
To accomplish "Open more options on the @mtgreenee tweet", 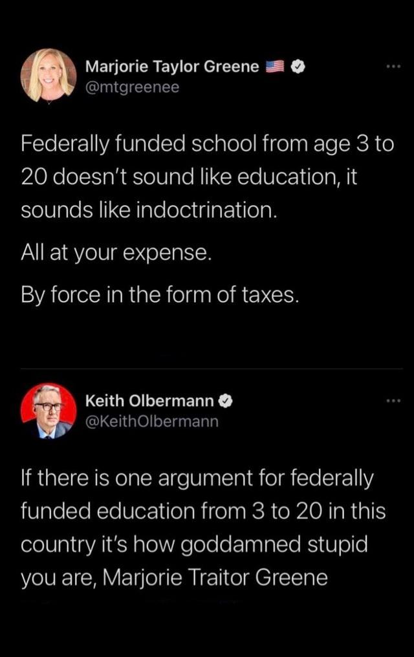I will pyautogui.click(x=393, y=67).
